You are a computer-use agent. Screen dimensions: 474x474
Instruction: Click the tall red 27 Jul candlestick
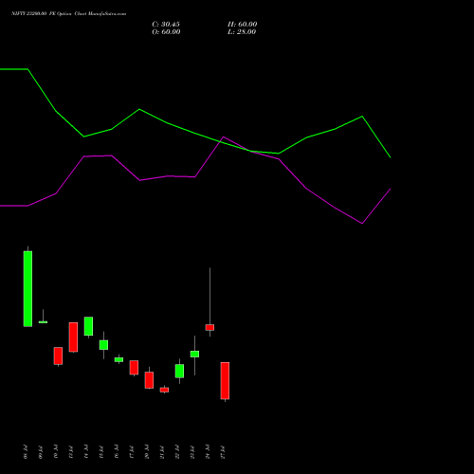coord(225,381)
